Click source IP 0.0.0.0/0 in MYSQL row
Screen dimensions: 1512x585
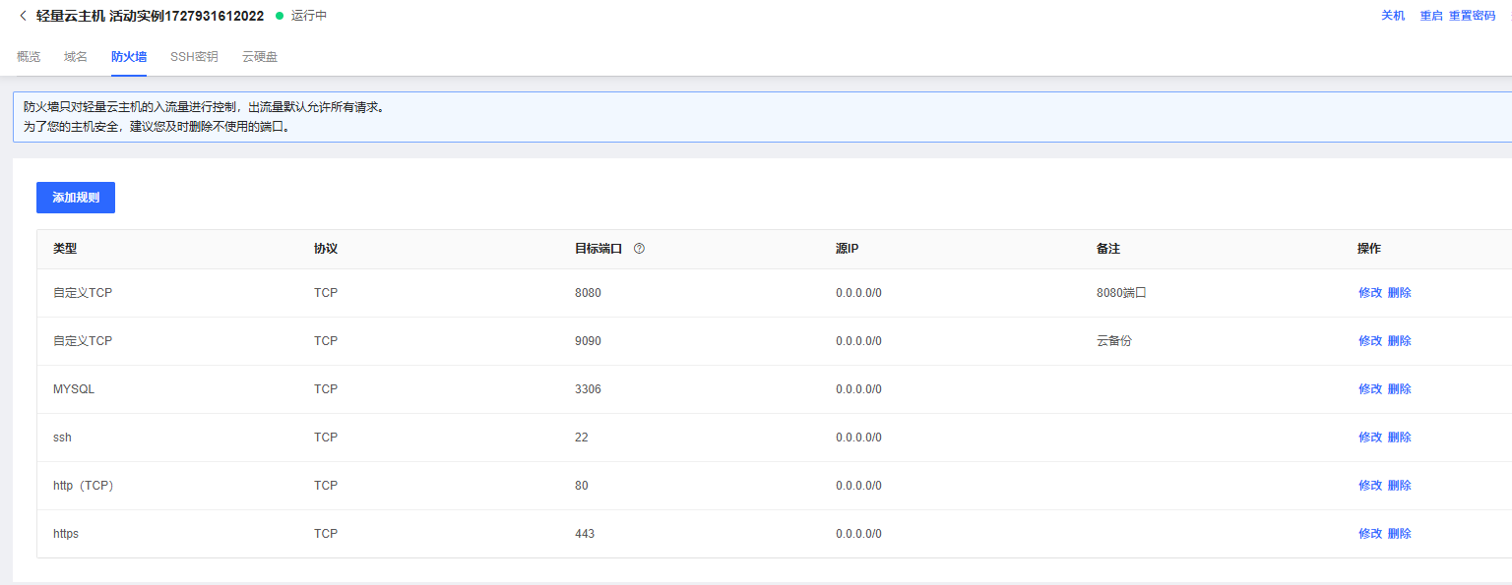tap(858, 389)
